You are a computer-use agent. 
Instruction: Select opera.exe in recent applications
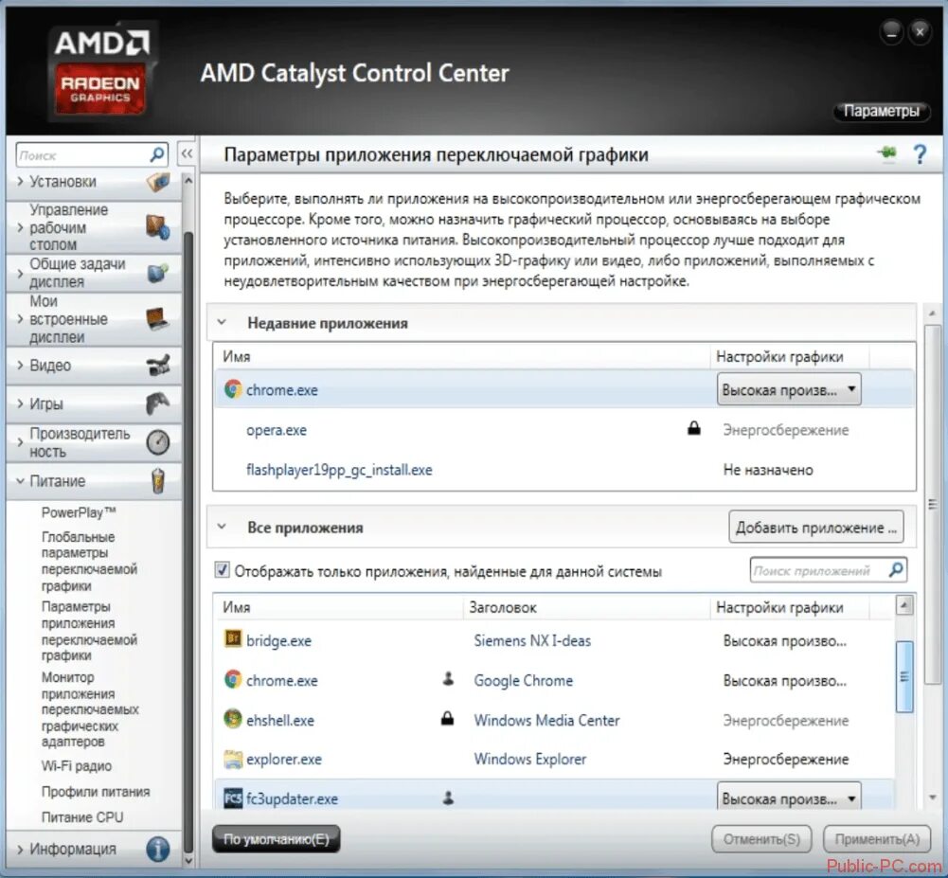pos(563,429)
